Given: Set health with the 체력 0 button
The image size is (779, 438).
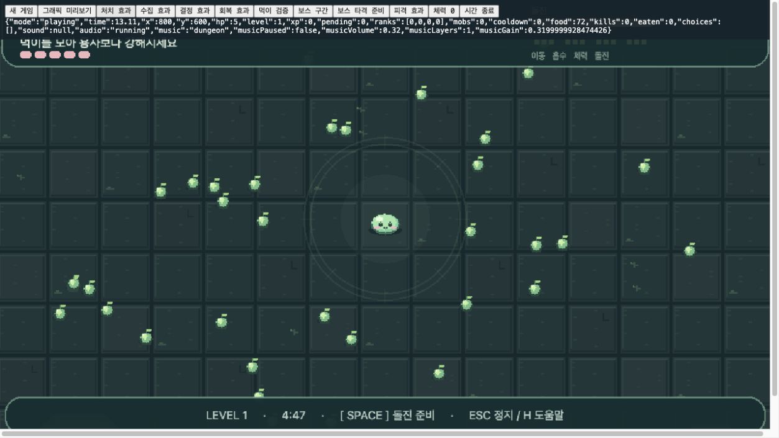Looking at the screenshot, I should [x=444, y=11].
